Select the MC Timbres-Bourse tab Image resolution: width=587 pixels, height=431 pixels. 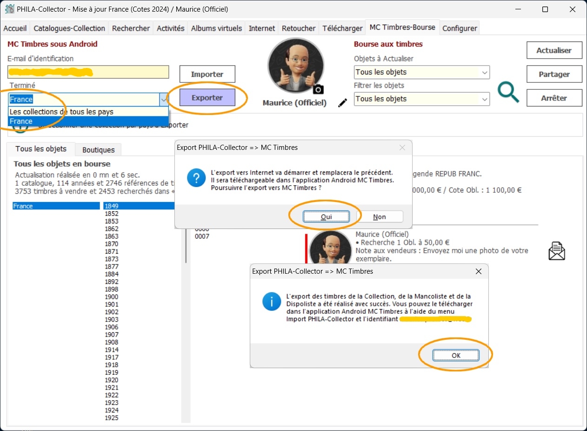402,27
